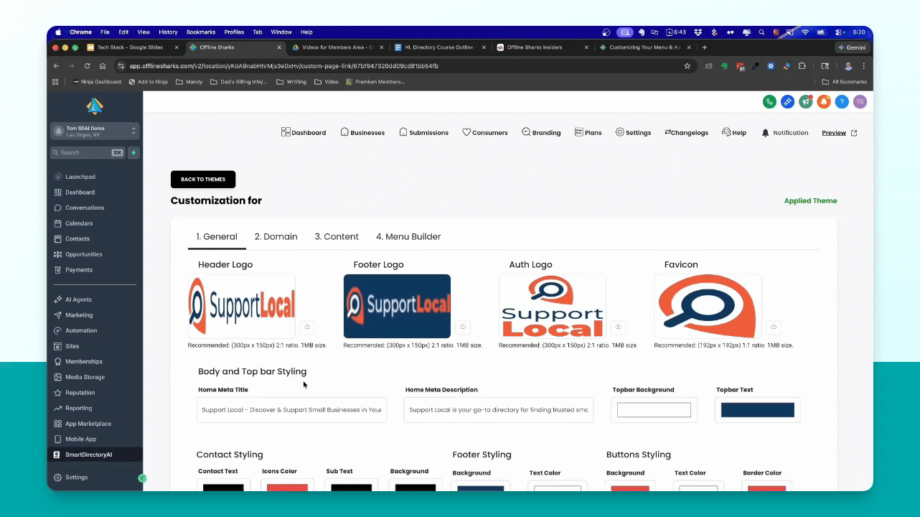This screenshot has width=920, height=517.
Task: Click the Home Meta Title field
Action: coord(291,410)
